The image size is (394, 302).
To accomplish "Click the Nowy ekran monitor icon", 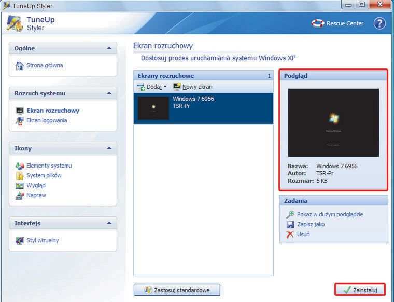I will pos(177,87).
